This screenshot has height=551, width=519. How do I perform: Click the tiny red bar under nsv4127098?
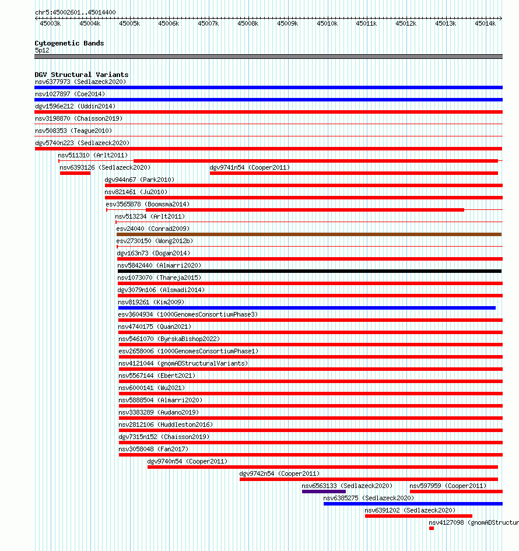[x=432, y=528]
